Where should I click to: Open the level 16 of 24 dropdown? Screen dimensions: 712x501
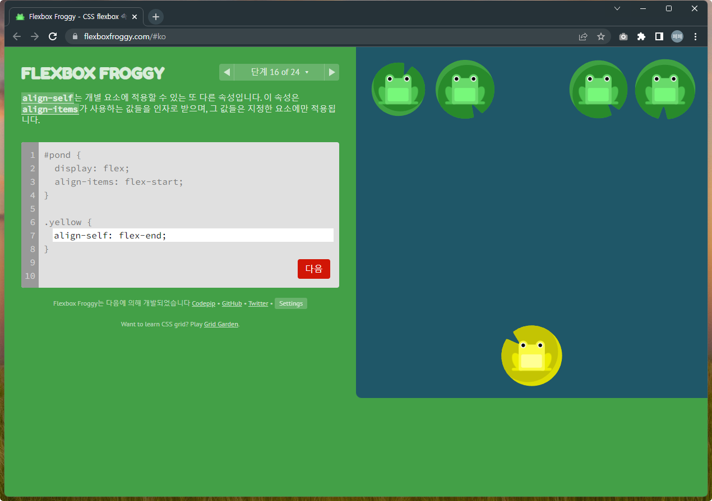[279, 72]
